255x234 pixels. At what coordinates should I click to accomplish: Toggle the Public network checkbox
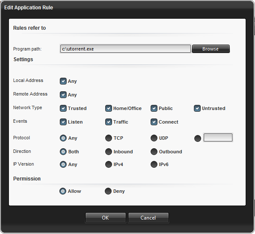tap(154, 108)
